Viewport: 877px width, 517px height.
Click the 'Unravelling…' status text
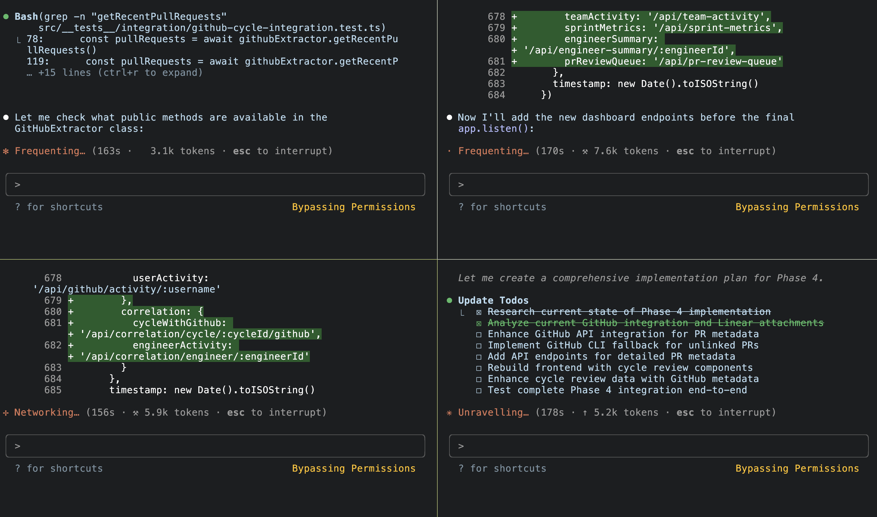tap(493, 412)
